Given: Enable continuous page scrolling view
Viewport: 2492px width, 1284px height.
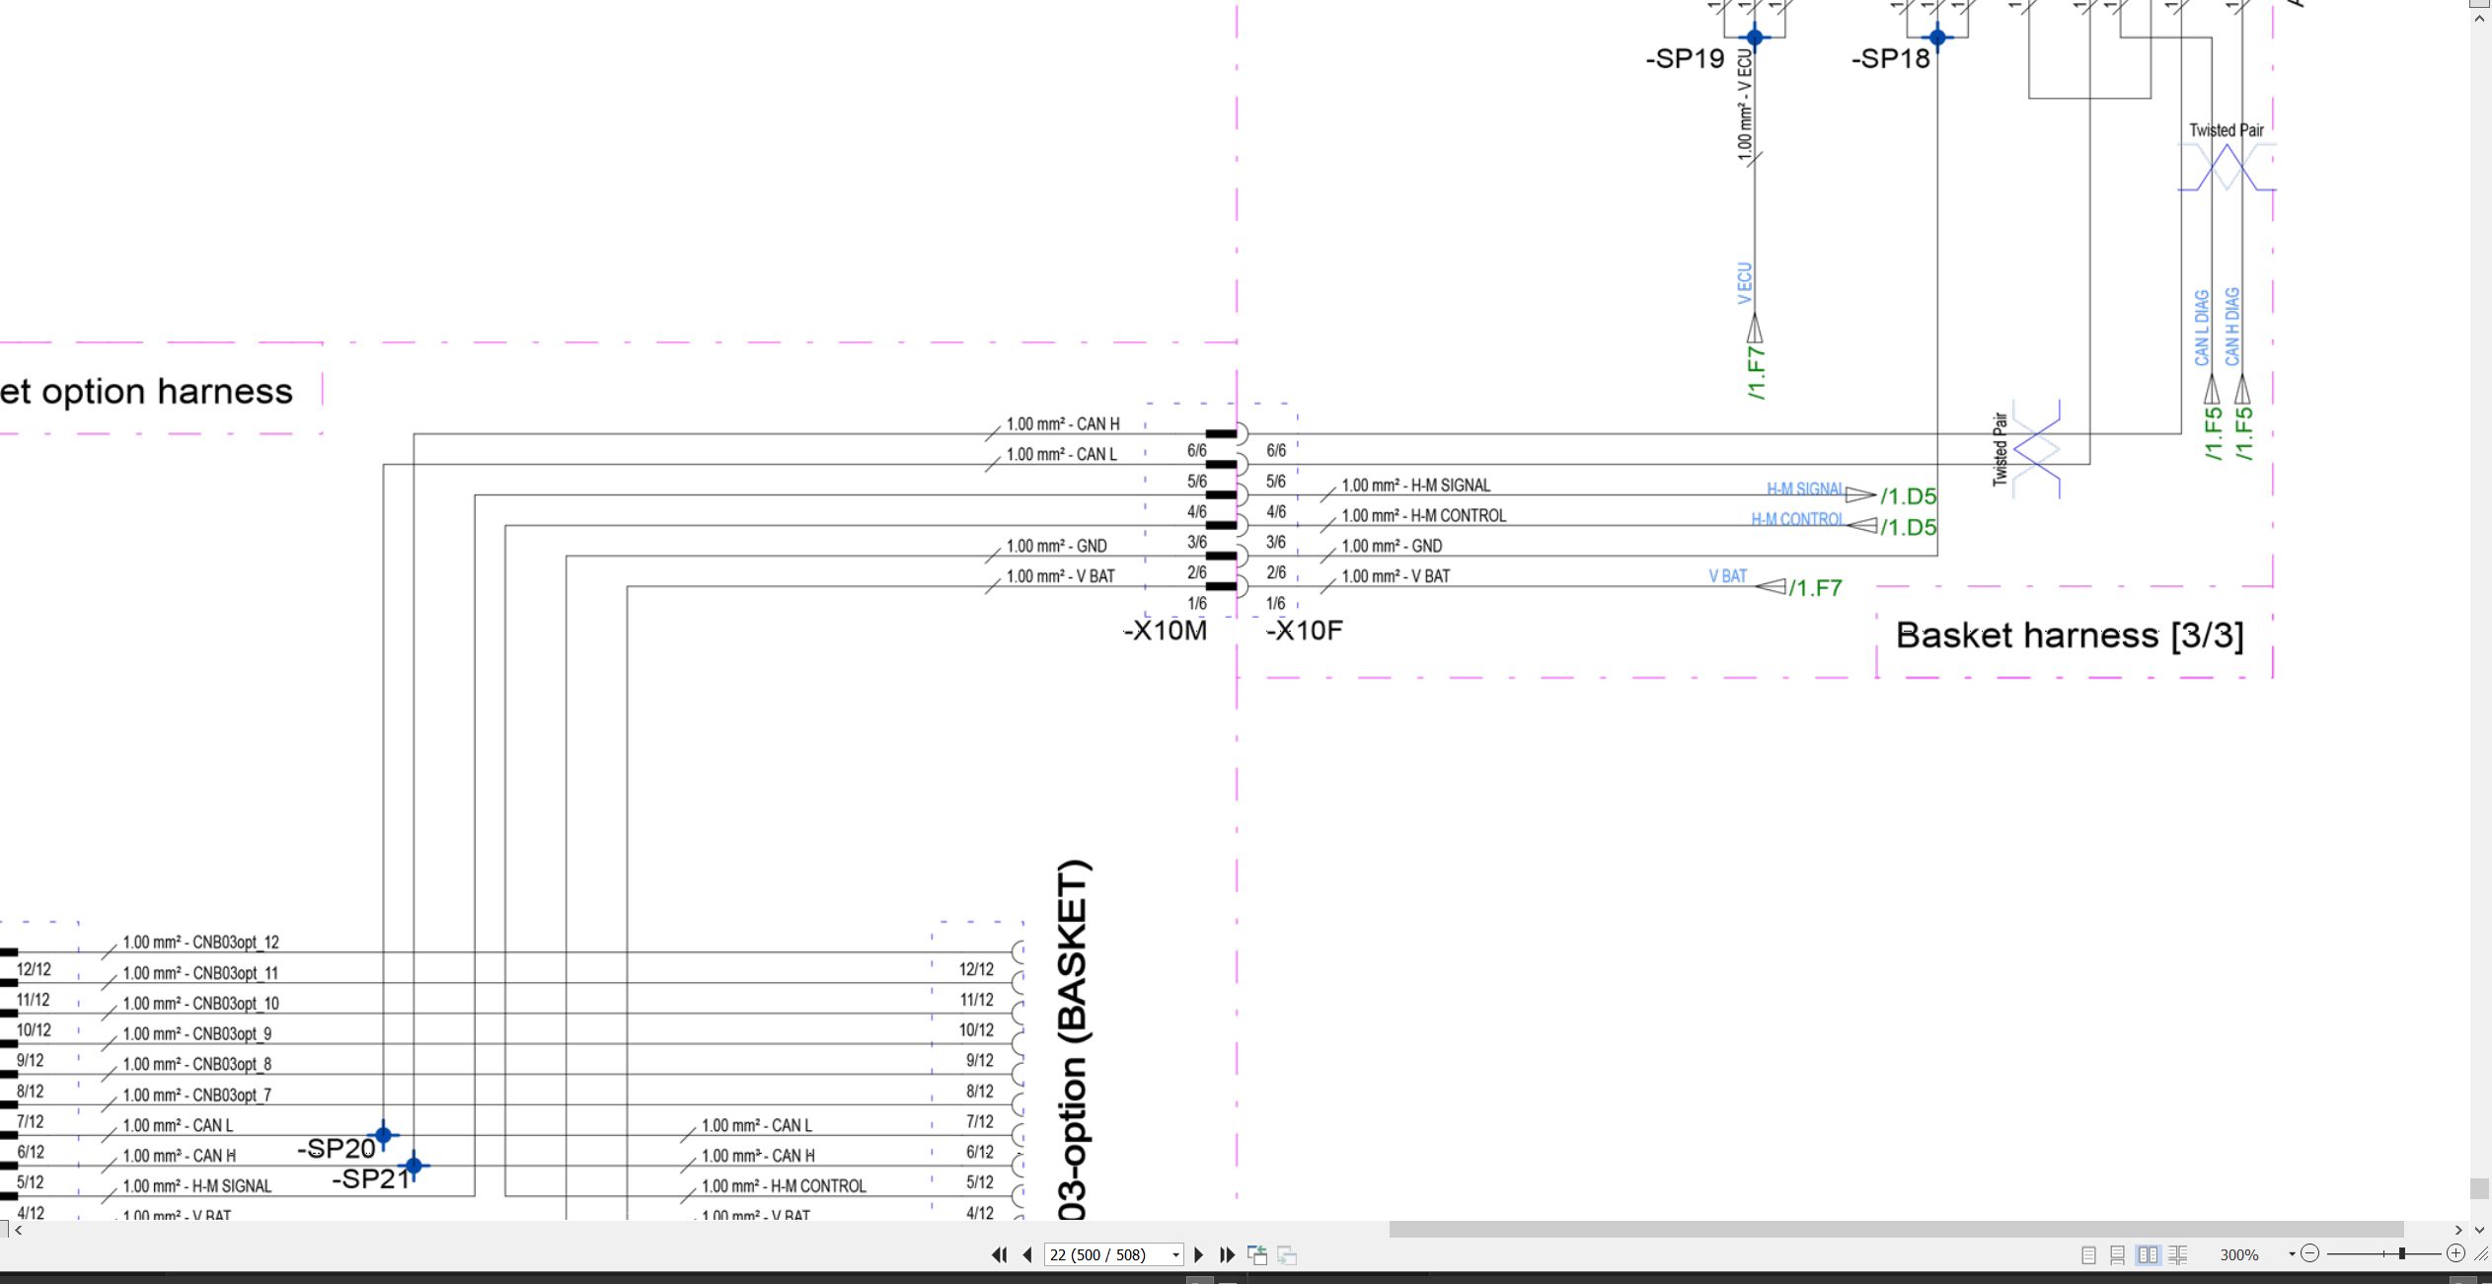Looking at the screenshot, I should 2117,1254.
